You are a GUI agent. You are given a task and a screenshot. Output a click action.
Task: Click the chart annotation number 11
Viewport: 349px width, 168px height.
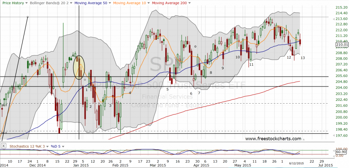point(251,64)
